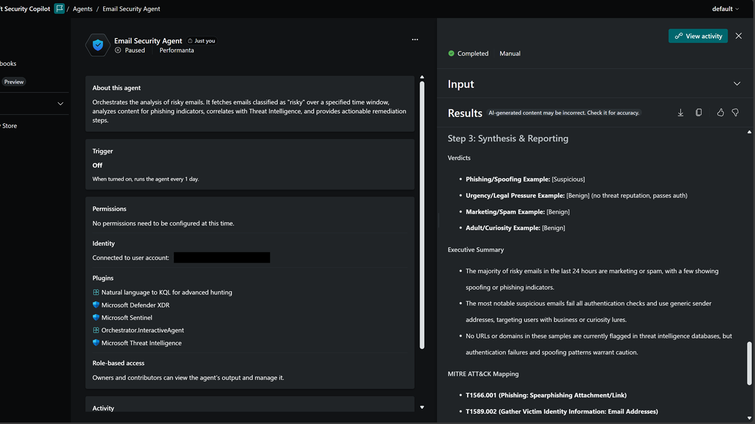Image resolution: width=755 pixels, height=424 pixels.
Task: Click down arrow of agent details scrollbar
Action: click(422, 407)
